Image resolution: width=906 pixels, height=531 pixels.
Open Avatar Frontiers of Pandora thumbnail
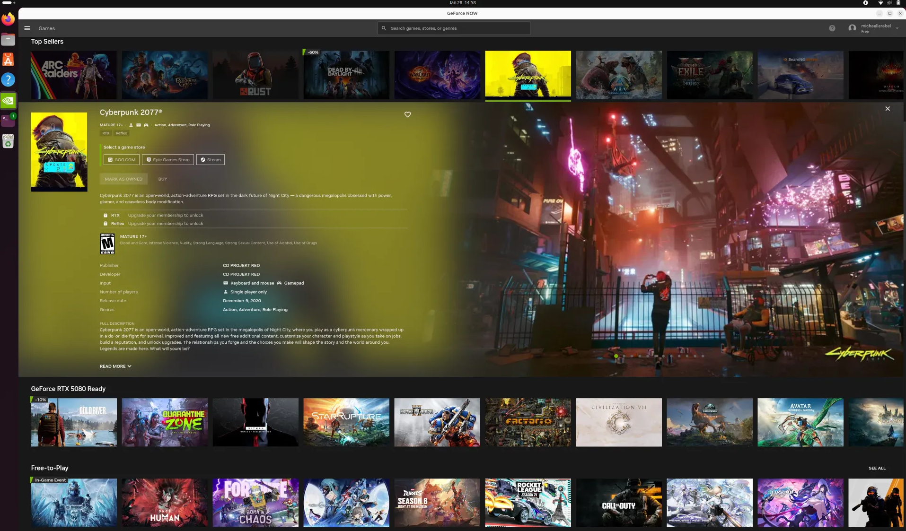tap(800, 422)
